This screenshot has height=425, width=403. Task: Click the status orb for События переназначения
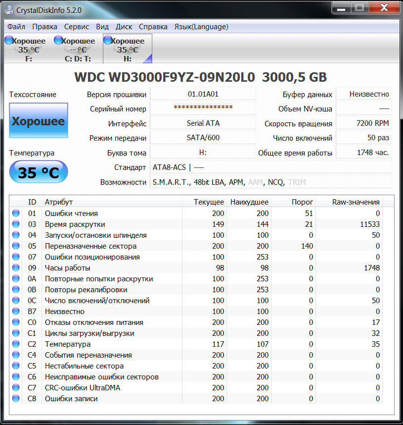click(x=16, y=355)
